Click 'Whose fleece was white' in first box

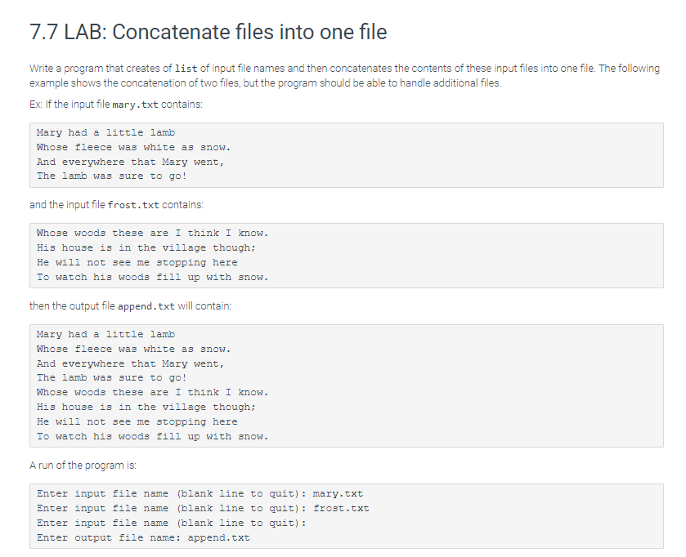(133, 147)
